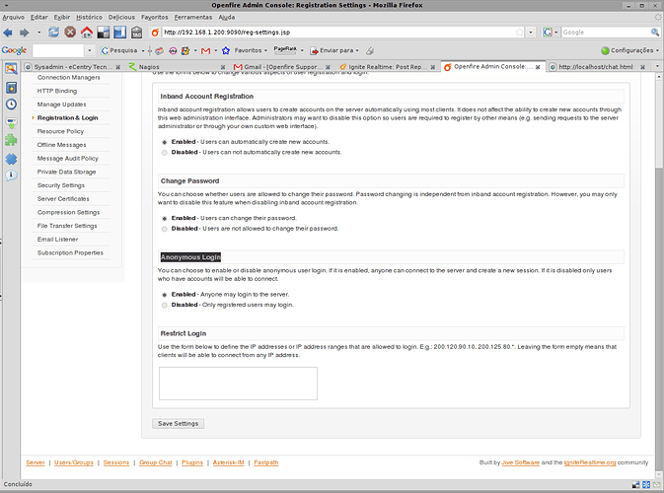The width and height of the screenshot is (664, 493).
Task: Open Security Settings in sidebar
Action: (x=61, y=185)
